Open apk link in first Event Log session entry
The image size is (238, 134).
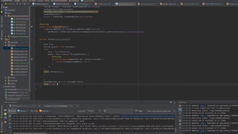click(202, 106)
